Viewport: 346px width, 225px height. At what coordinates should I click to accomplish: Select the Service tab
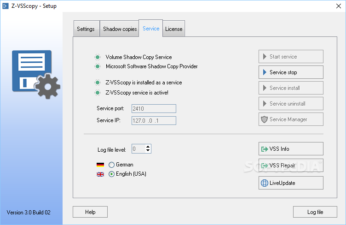coord(151,28)
